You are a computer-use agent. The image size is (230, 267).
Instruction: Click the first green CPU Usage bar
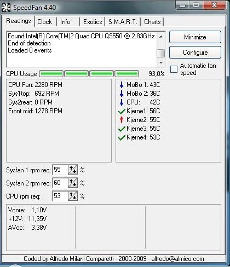point(51,74)
